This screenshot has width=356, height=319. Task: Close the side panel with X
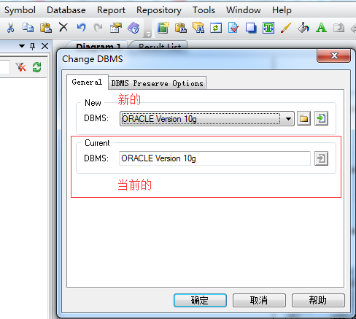pos(44,46)
